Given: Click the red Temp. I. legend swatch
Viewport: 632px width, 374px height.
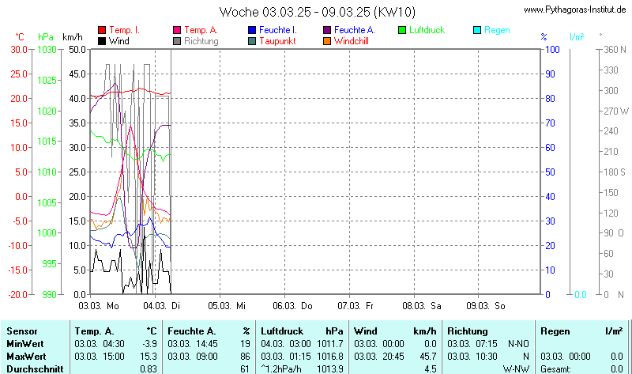Looking at the screenshot, I should (102, 30).
